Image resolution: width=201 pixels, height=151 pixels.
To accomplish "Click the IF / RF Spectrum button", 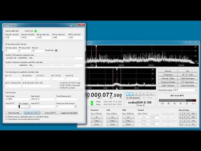I will click(133, 98).
